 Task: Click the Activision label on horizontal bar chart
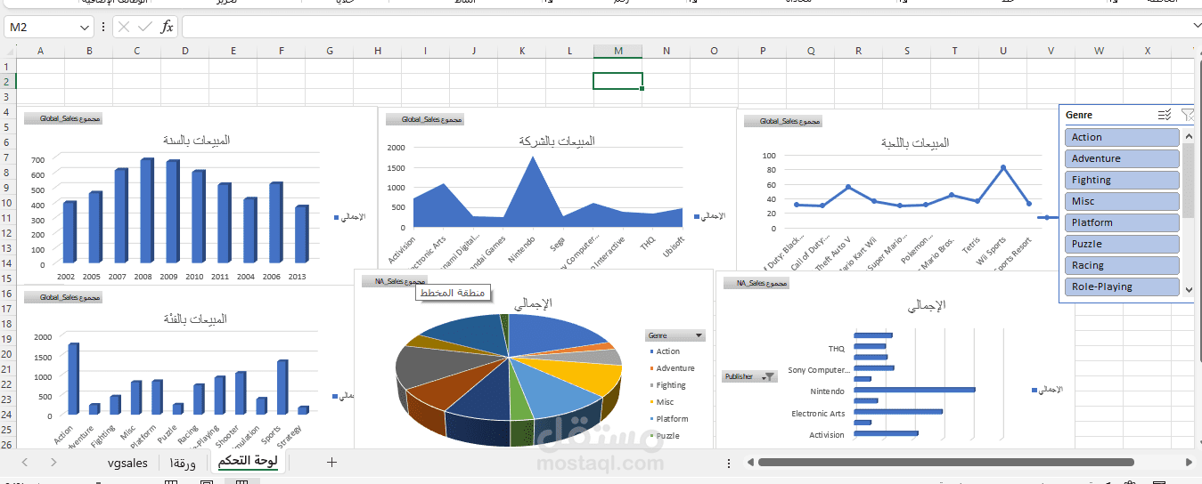[827, 435]
